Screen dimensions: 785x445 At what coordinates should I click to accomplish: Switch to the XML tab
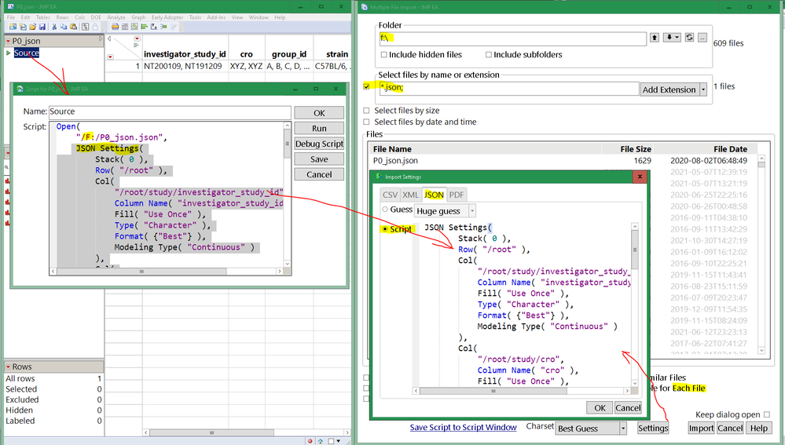pos(410,195)
